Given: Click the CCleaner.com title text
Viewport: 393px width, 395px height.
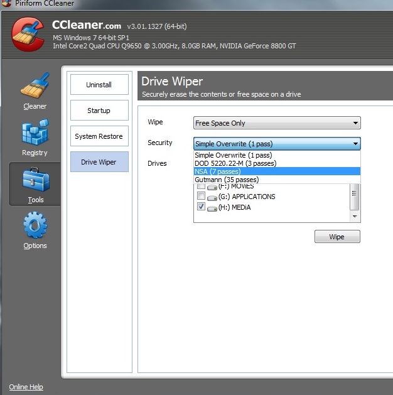Looking at the screenshot, I should tap(87, 25).
